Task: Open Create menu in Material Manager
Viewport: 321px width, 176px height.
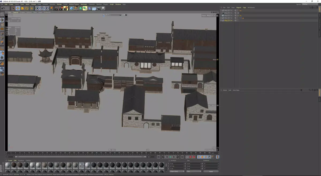Action: [10, 160]
